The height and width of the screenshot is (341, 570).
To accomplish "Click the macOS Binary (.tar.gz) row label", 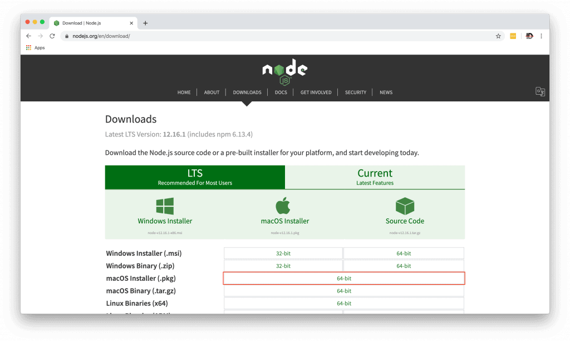I will point(141,291).
